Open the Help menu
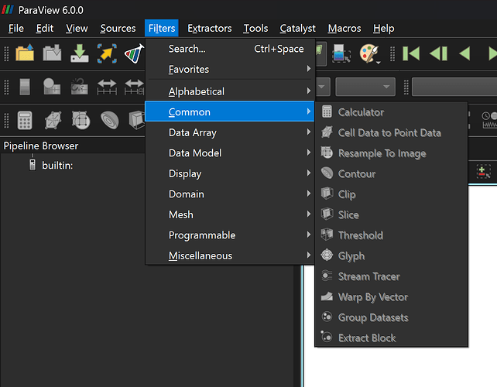497x387 pixels. coord(383,28)
